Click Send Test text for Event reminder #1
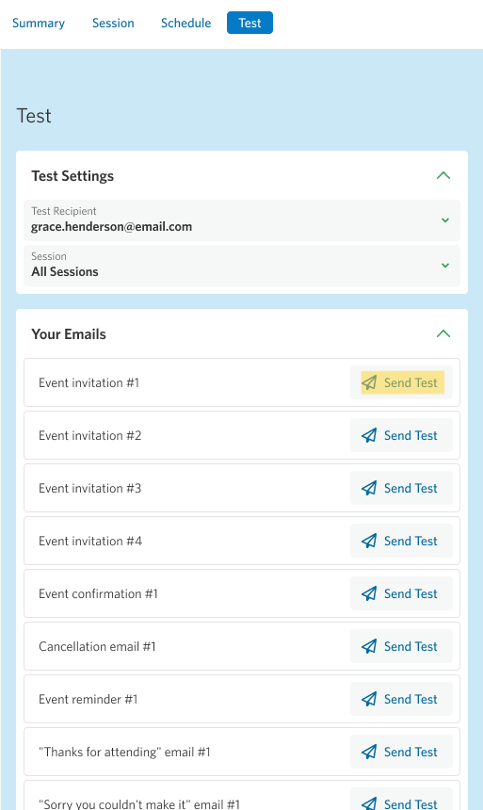The image size is (483, 810). point(411,699)
